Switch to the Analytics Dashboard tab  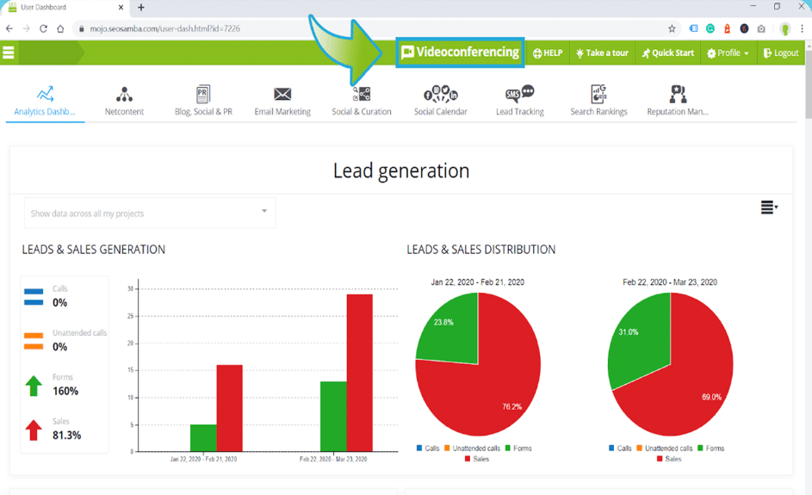pos(45,101)
